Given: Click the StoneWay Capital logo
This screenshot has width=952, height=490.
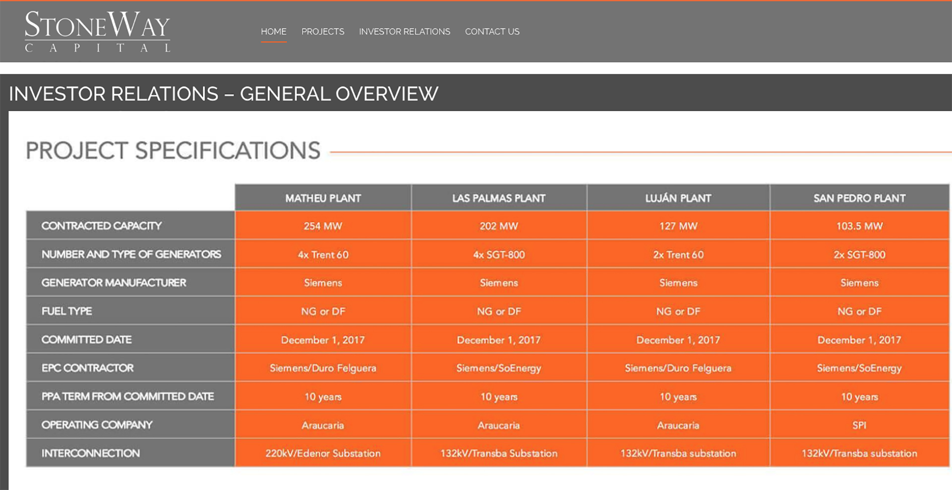Looking at the screenshot, I should 98,32.
